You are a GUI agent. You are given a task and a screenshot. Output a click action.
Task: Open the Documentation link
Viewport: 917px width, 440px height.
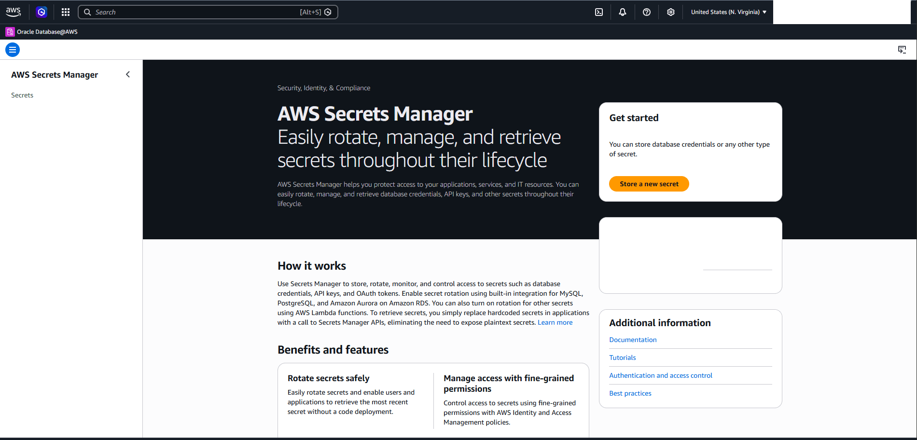coord(633,340)
